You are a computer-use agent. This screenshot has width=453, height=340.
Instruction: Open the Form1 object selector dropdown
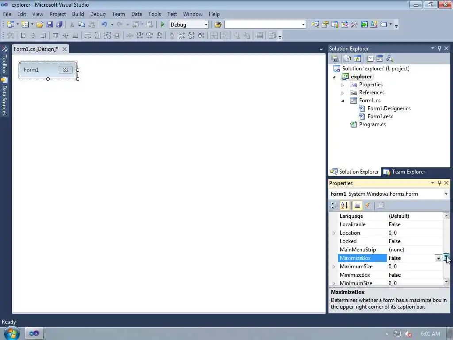pos(446,194)
